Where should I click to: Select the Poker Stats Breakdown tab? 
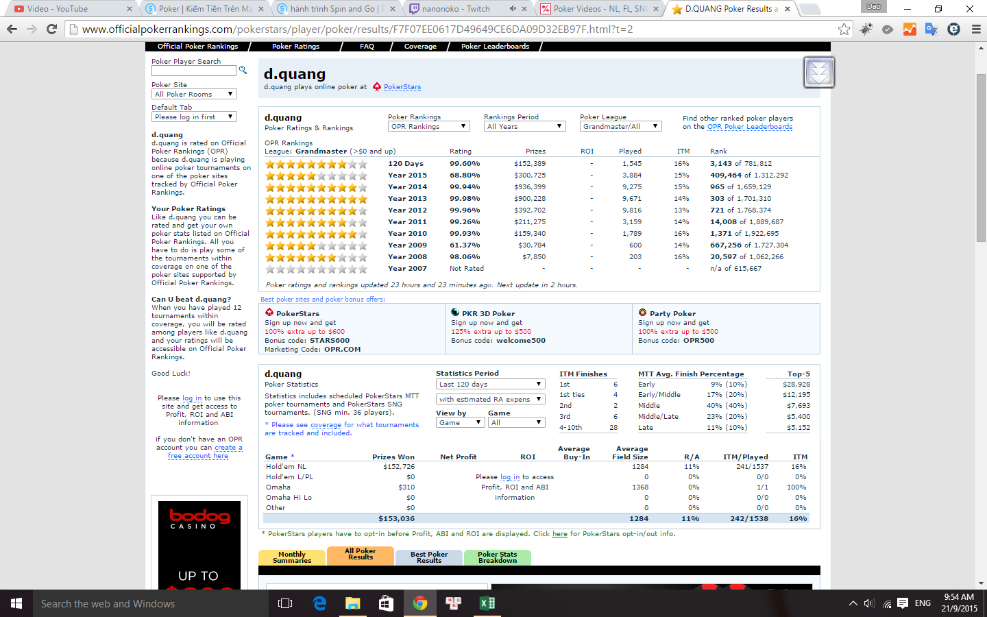(498, 557)
